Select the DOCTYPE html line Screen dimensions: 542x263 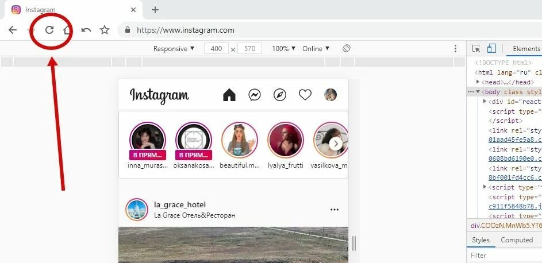coord(503,63)
